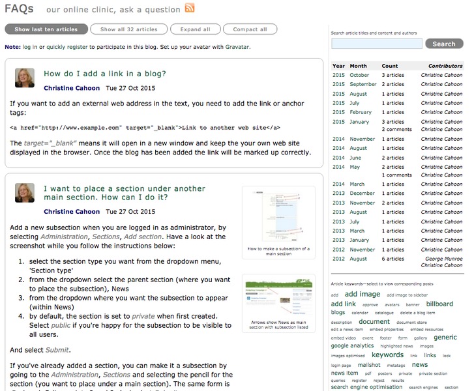Expand all articles
This screenshot has width=474, height=391.
pos(196,29)
